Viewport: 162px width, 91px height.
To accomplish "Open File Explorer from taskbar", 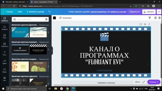I will tap(56, 89).
